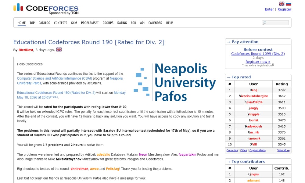Open maroonrk's profile in Top rated
The width and height of the screenshot is (305, 183).
pyautogui.click(x=253, y=138)
